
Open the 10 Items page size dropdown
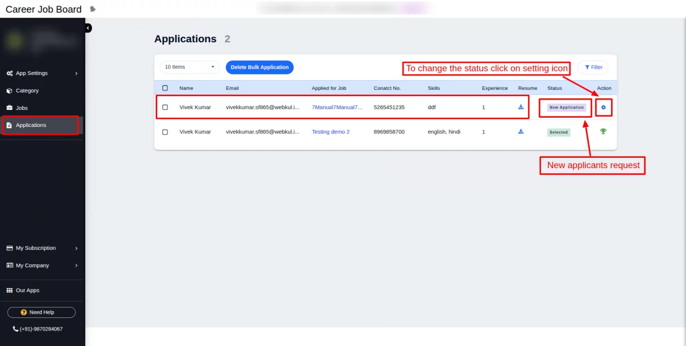(x=189, y=67)
